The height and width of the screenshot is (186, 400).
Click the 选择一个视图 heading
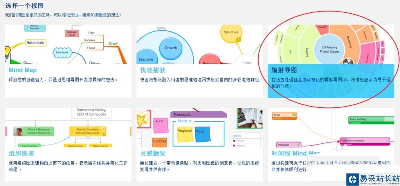tap(24, 5)
